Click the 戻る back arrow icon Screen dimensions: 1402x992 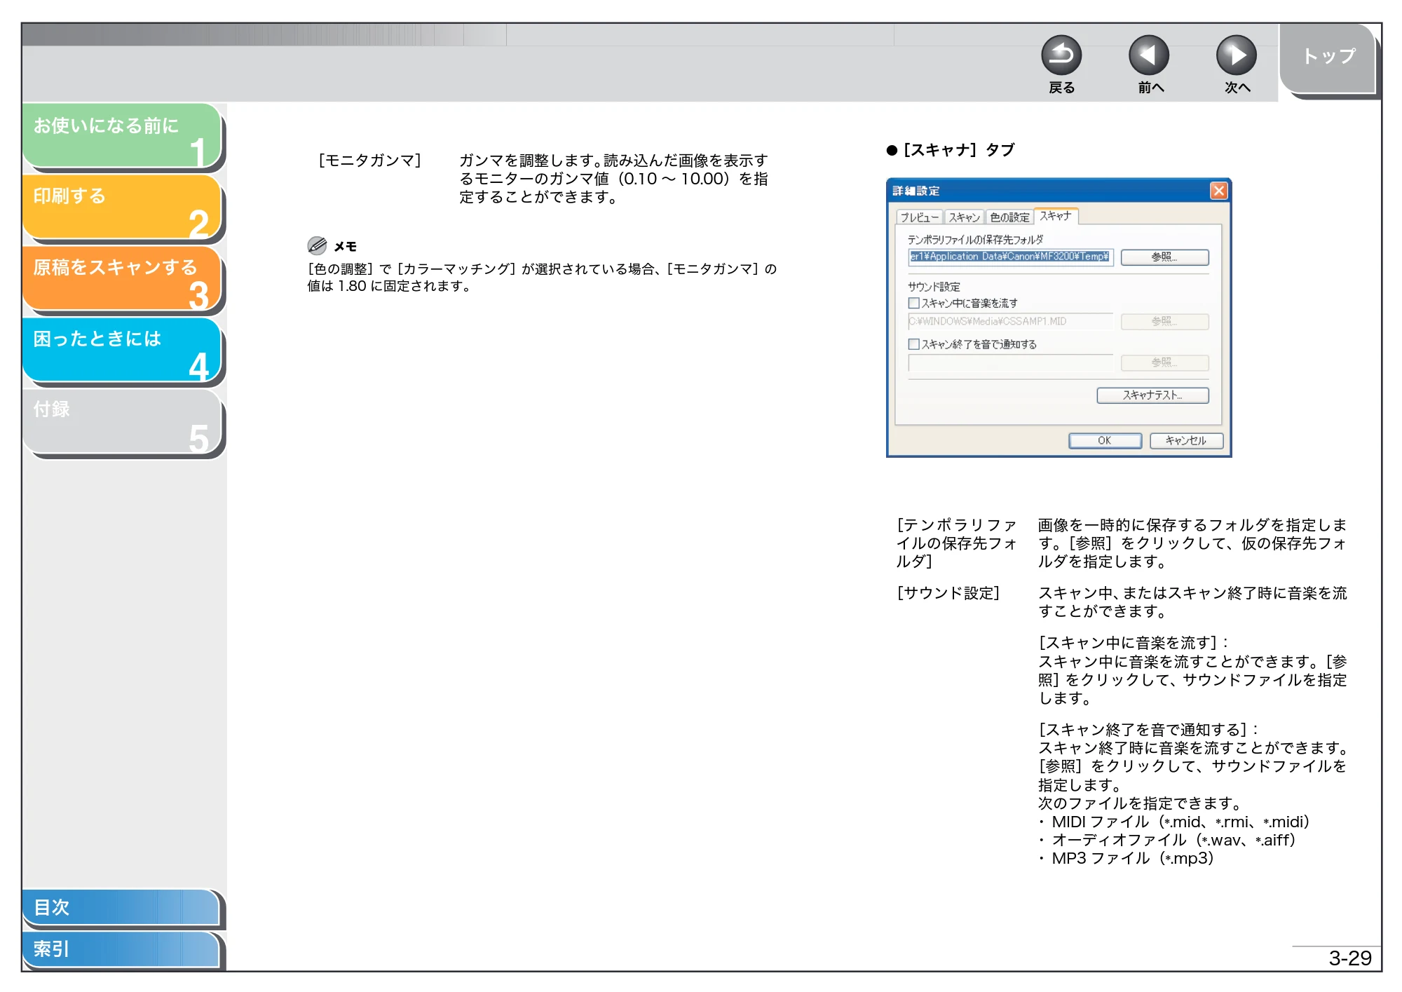1061,55
